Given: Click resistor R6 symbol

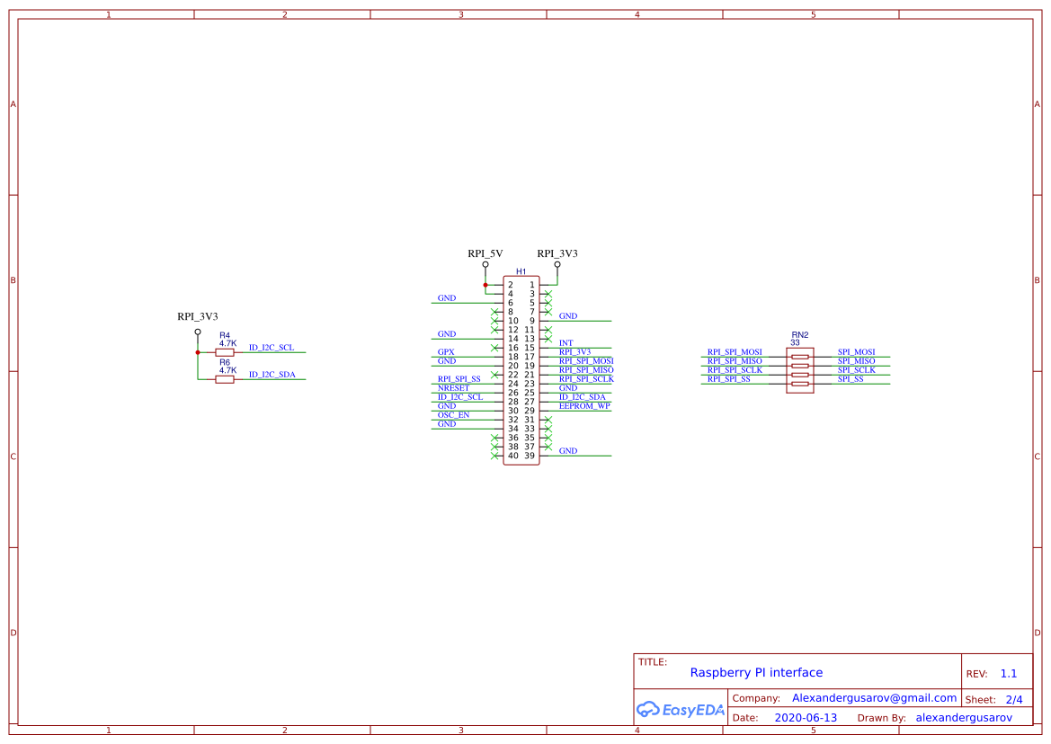Looking at the screenshot, I should click(223, 378).
